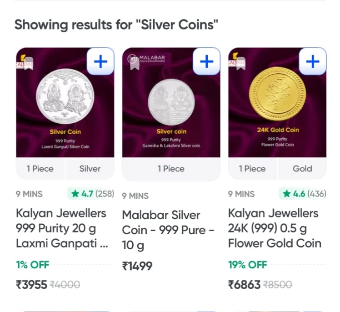This screenshot has height=312, width=340.
Task: Tap bookmark ribbon on Laxmi Ganpati coin image
Action: tap(29, 64)
